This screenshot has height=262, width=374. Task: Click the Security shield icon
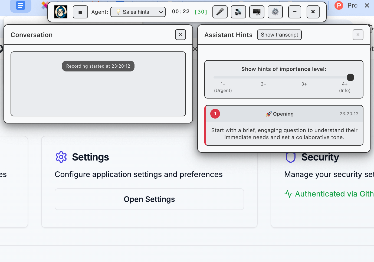coord(291,158)
